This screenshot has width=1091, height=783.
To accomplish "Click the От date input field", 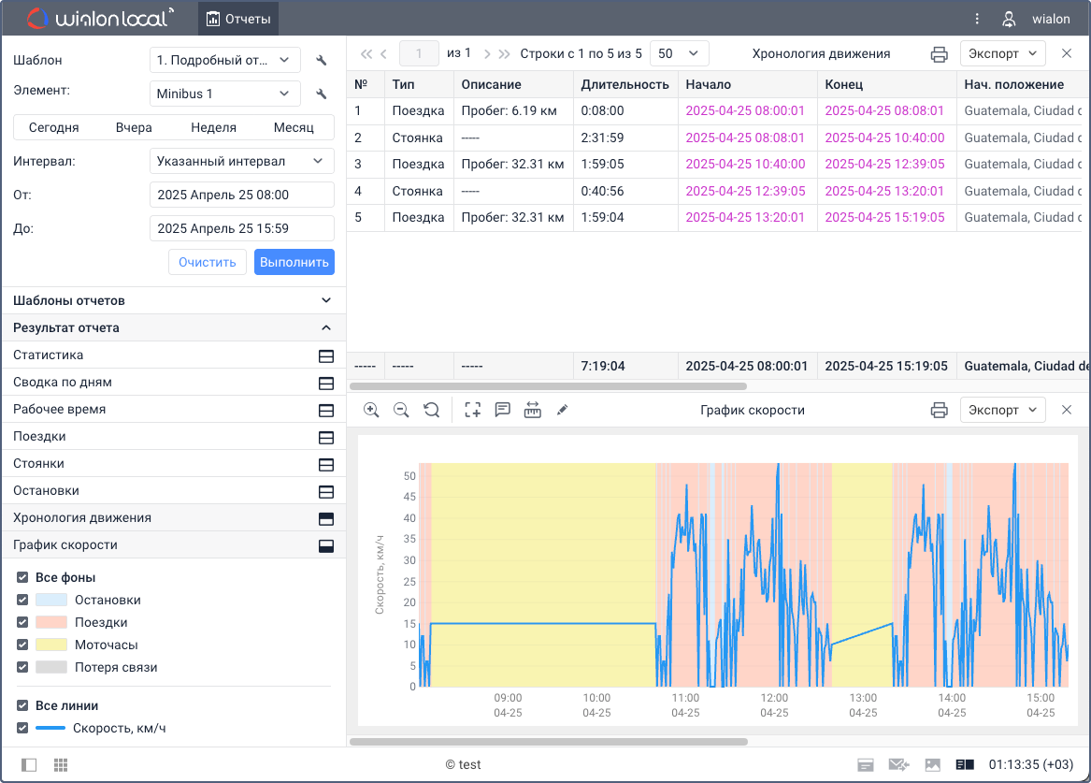I will [241, 195].
